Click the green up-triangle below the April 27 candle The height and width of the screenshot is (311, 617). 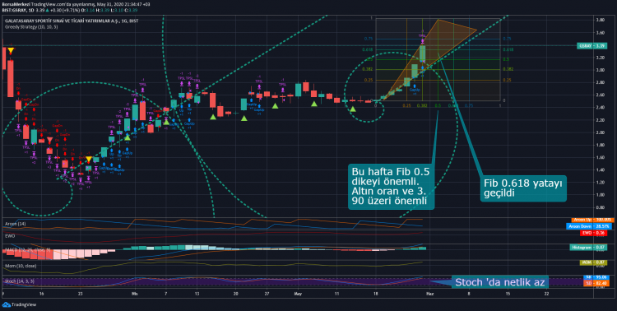[275, 106]
